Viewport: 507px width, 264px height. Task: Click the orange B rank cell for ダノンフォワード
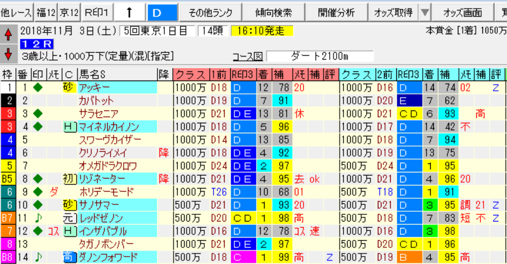point(409,257)
